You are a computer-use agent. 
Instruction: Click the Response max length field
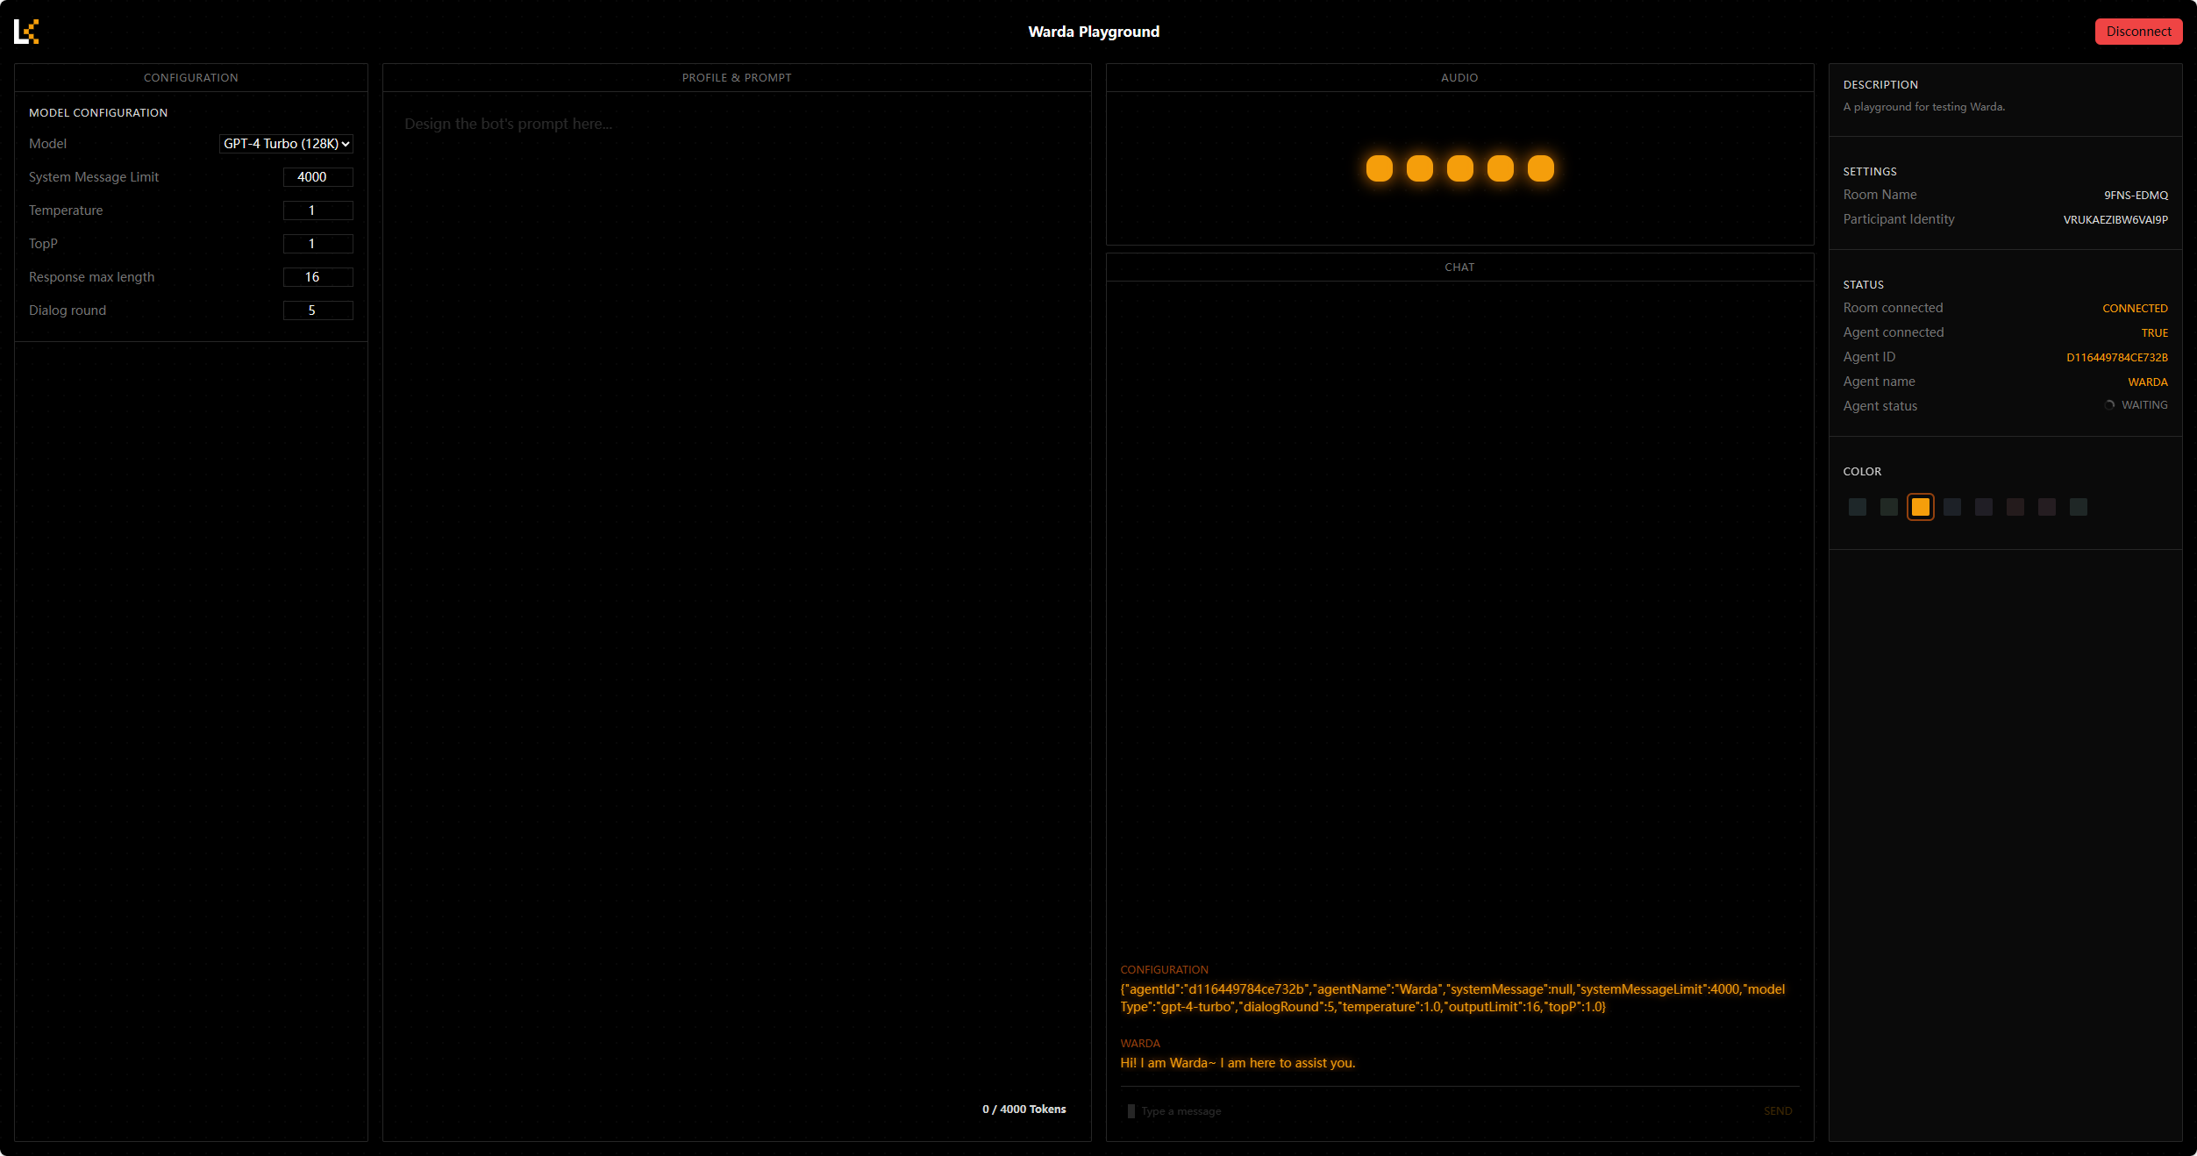[x=317, y=277]
